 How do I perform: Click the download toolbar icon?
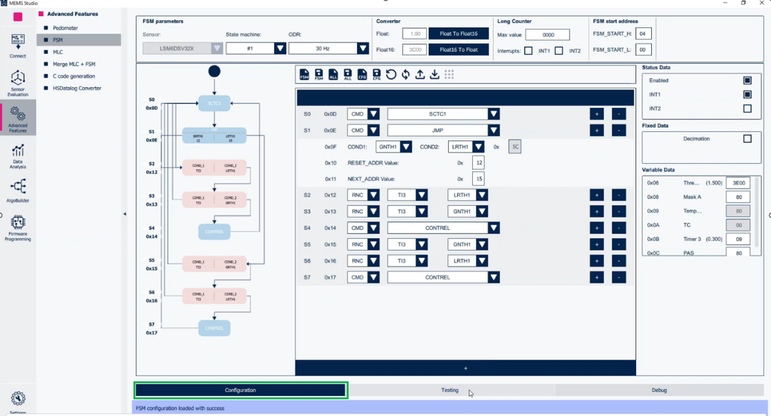pos(434,74)
